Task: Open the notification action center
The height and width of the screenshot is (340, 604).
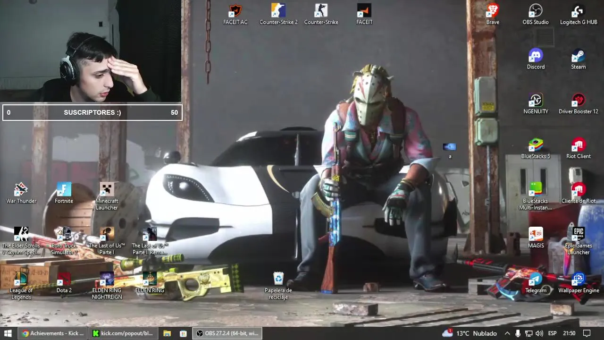Action: pos(587,333)
